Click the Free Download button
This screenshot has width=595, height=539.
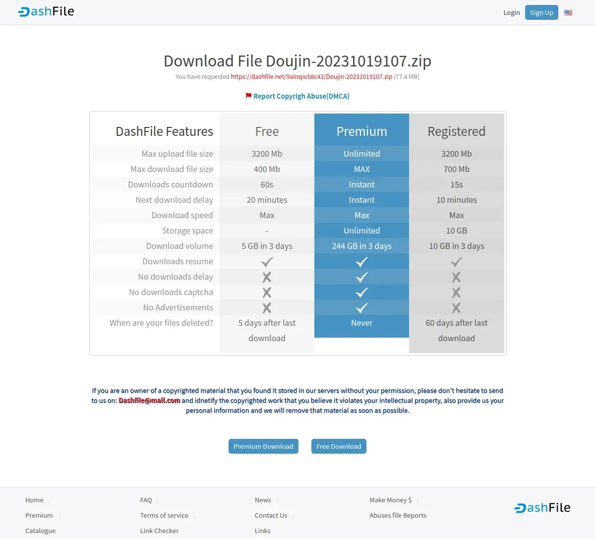pyautogui.click(x=339, y=446)
